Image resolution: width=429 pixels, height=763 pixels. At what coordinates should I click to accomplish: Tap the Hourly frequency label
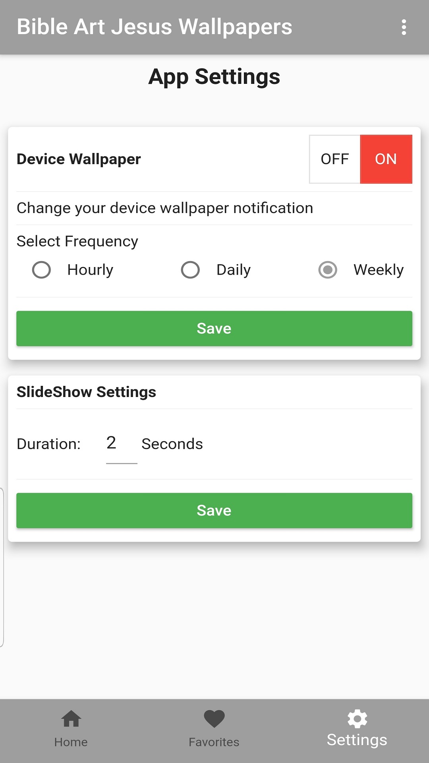90,270
